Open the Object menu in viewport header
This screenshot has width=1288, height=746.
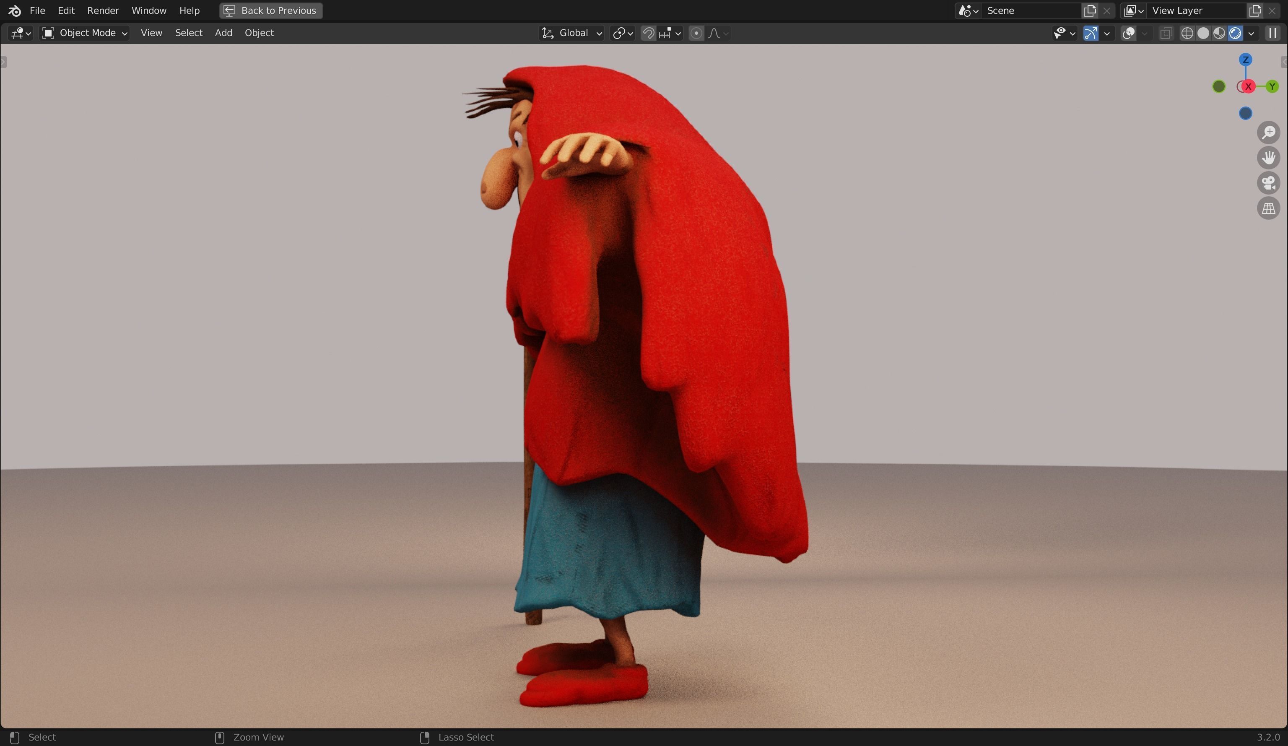[259, 33]
